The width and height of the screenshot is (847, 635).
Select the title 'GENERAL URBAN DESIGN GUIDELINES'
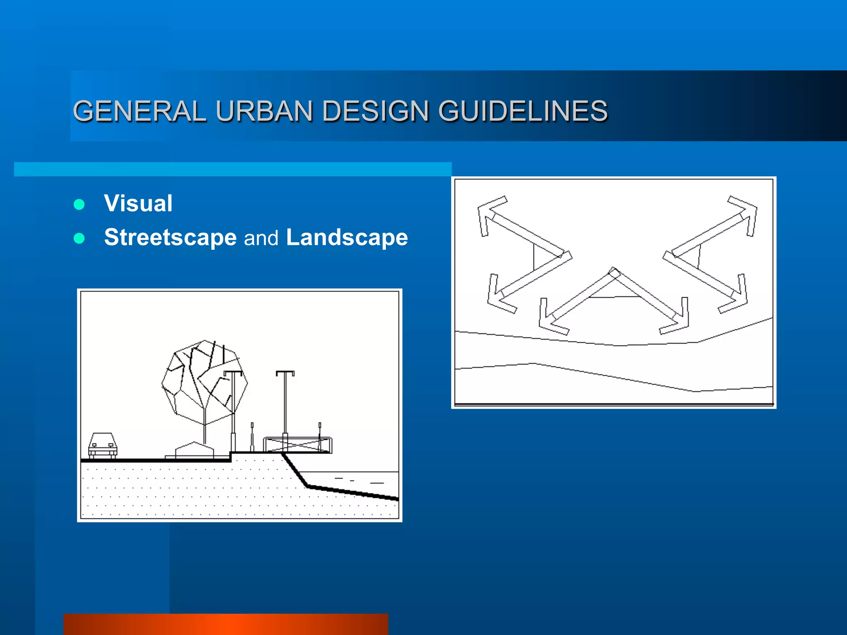coord(340,111)
